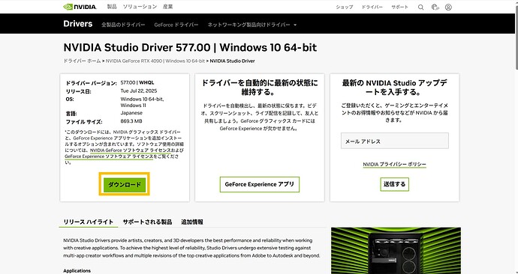Open GeForce Experience ソフトウェア ライセンス link
This screenshot has height=274, width=518.
(109, 156)
